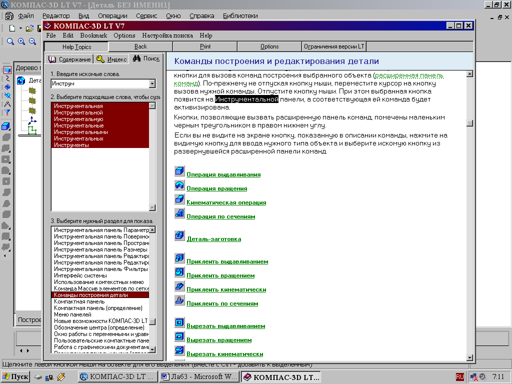Open the Библиотеки menu
Screen dimensions: 512x384
[x=240, y=15]
